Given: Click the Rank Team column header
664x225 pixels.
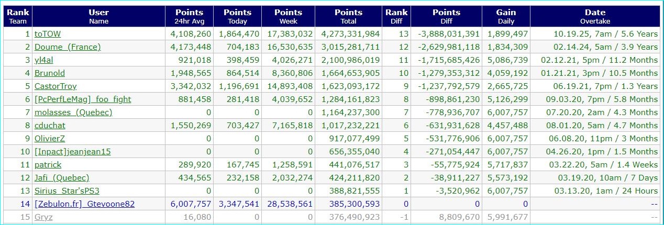Looking at the screenshot, I should 17,16.
